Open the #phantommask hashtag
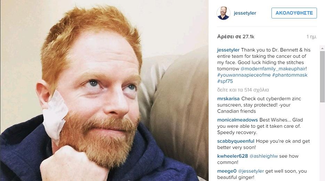The height and width of the screenshot is (181, 325). 290,75
